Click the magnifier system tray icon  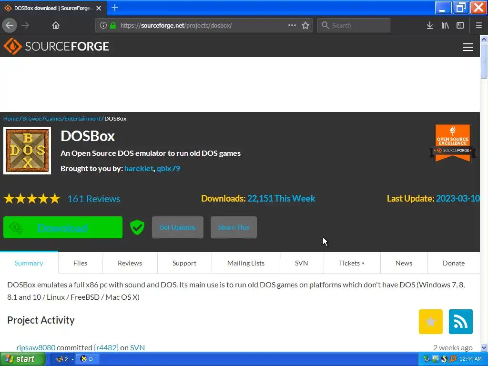[453, 359]
